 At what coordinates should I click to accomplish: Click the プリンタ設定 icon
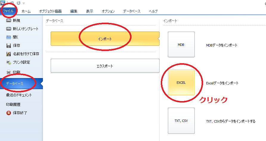pos(8,62)
